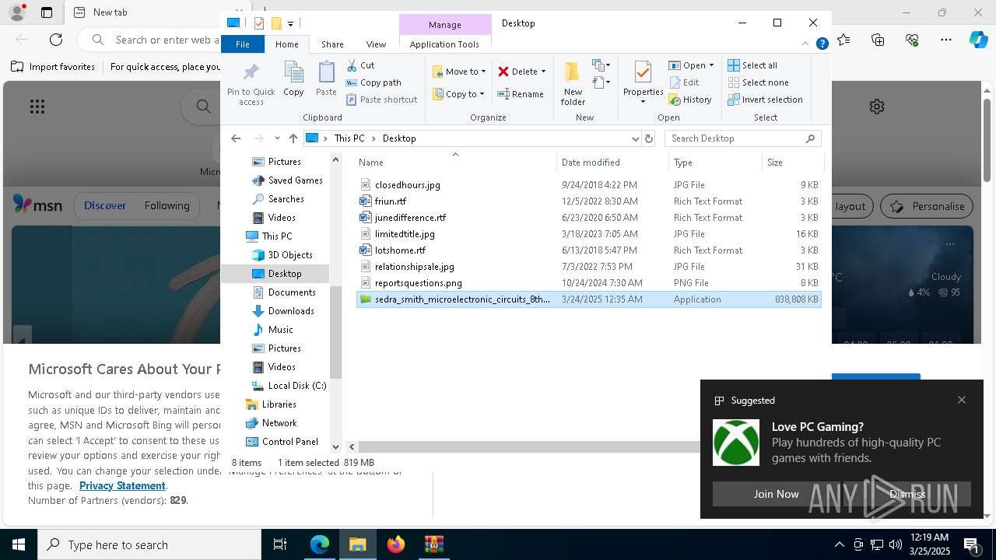Click This PC in the address breadcrumb

349,138
